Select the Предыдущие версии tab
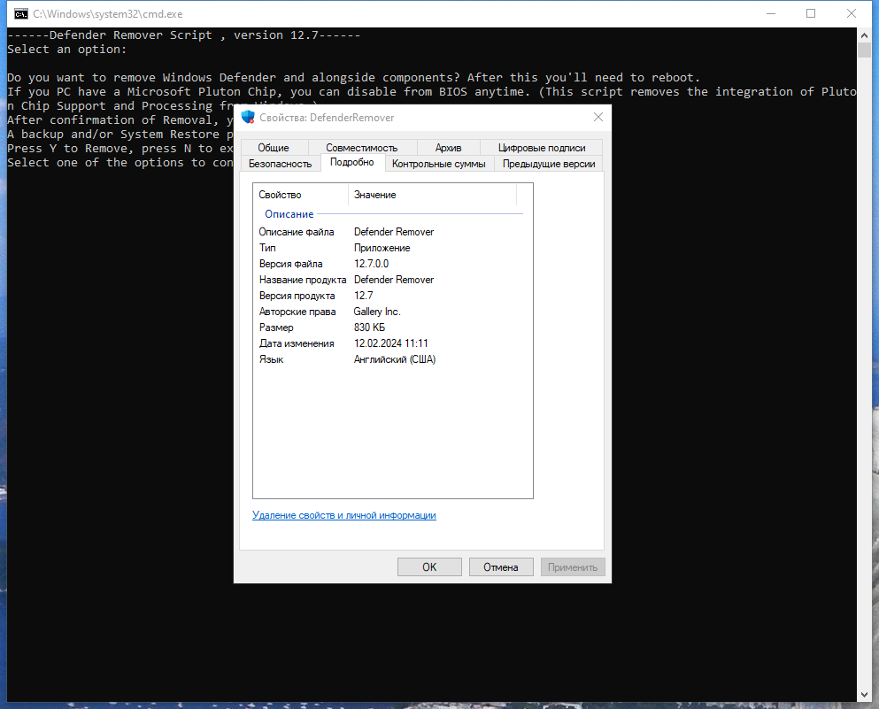879x709 pixels. coord(549,164)
